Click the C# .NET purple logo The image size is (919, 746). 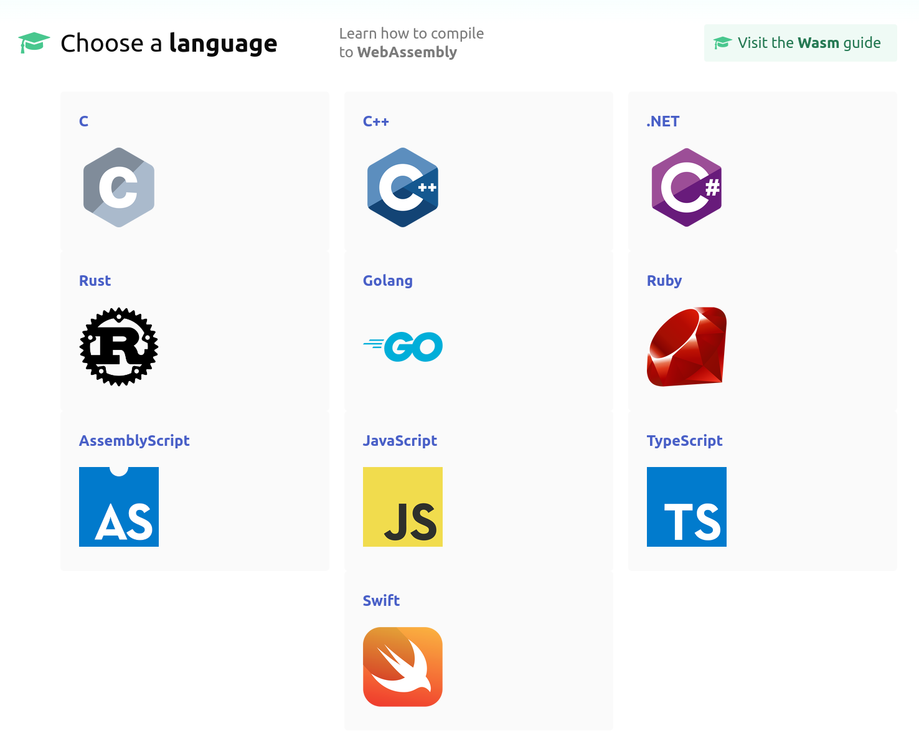click(687, 187)
